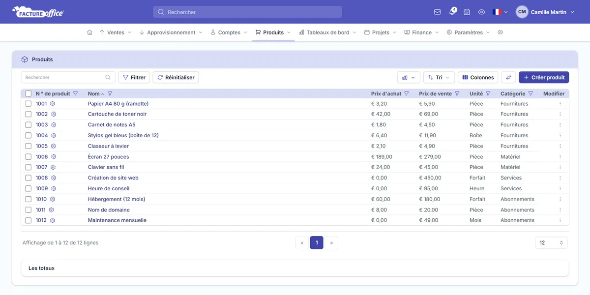
Task: Check the box for product 1011
Action: pos(29,210)
